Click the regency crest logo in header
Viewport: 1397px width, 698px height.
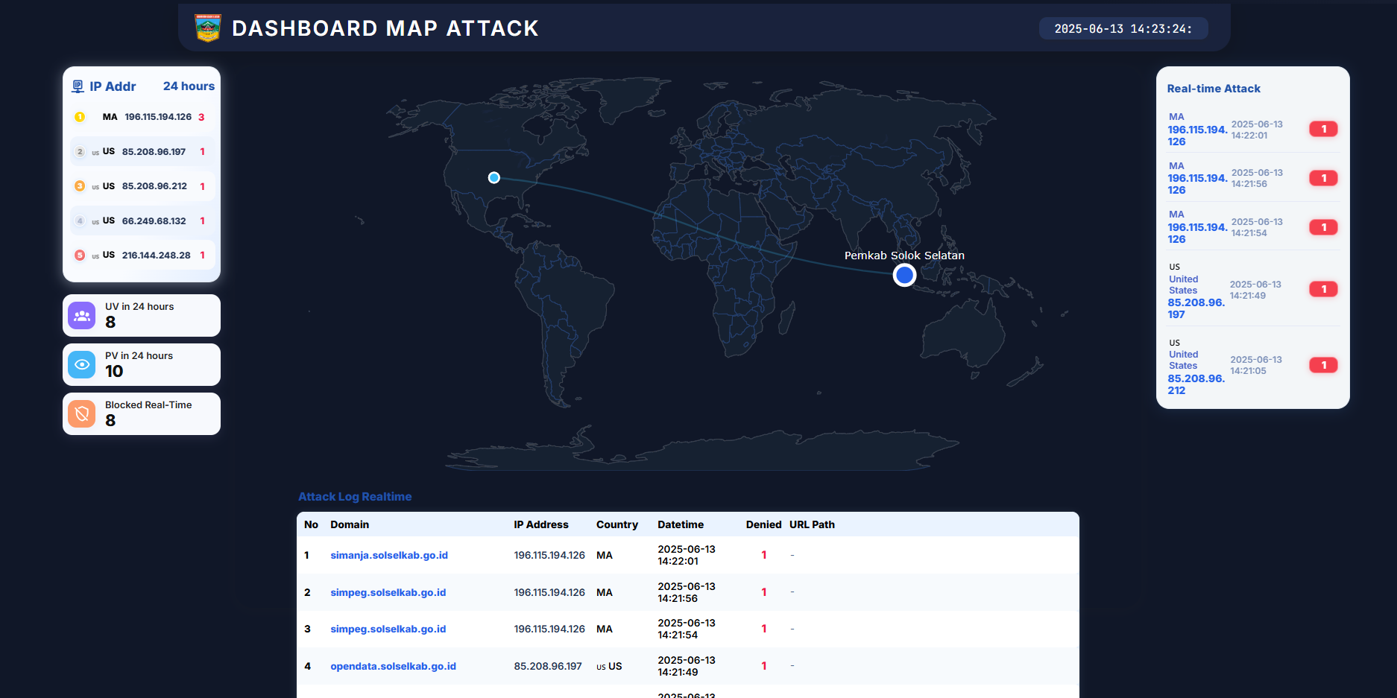207,28
